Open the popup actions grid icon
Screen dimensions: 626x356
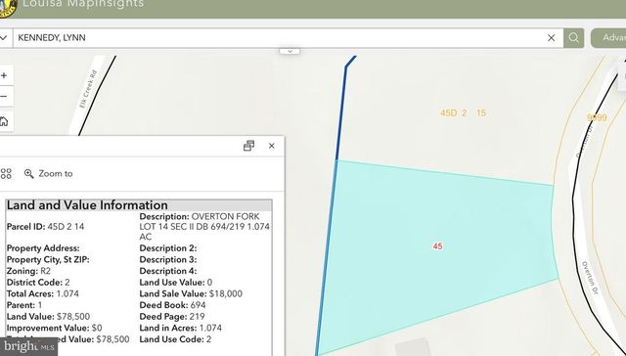coord(6,174)
